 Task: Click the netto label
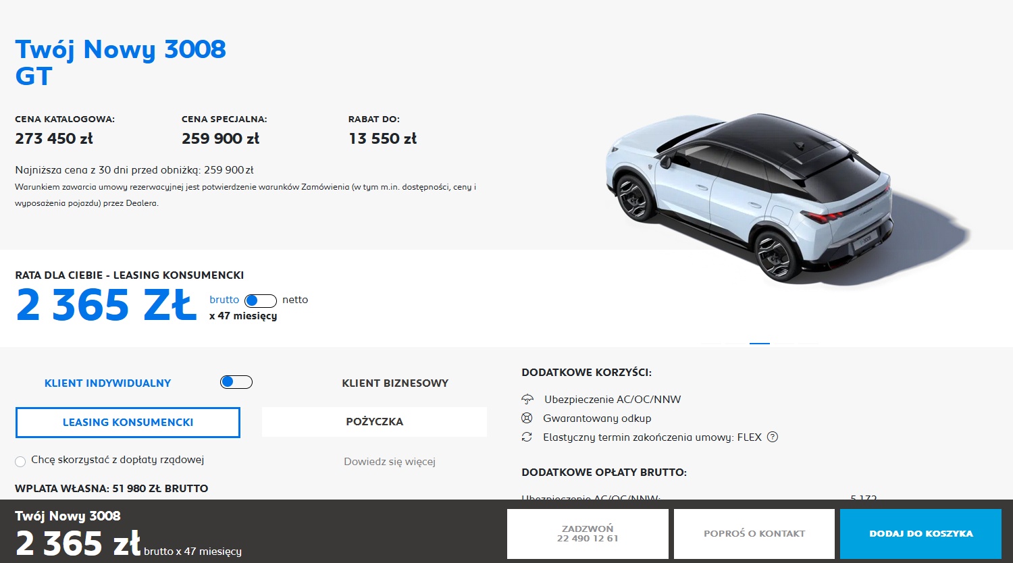click(295, 300)
